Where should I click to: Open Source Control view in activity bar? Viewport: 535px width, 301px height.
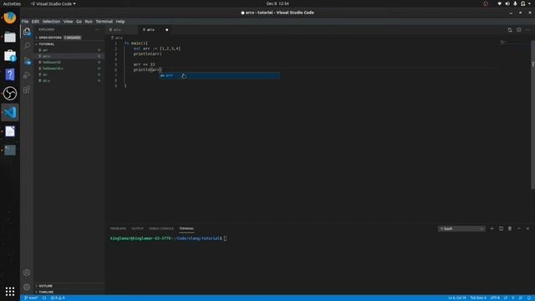coord(27,61)
